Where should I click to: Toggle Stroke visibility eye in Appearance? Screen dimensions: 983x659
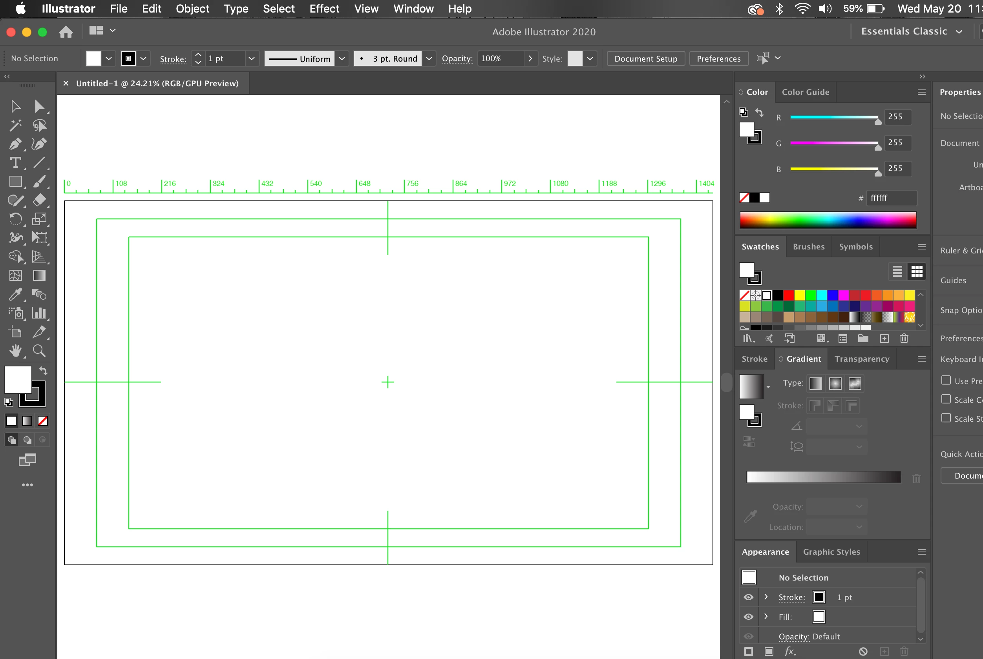749,597
